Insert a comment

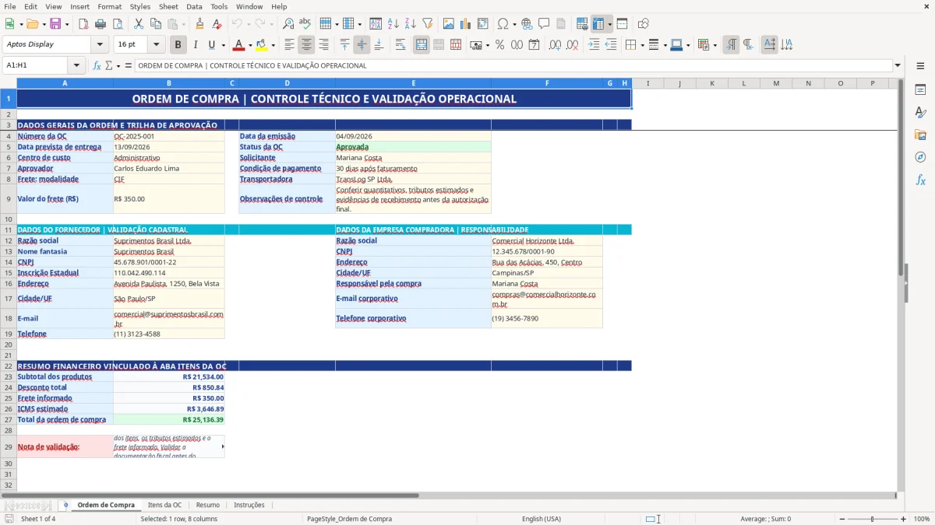[544, 24]
